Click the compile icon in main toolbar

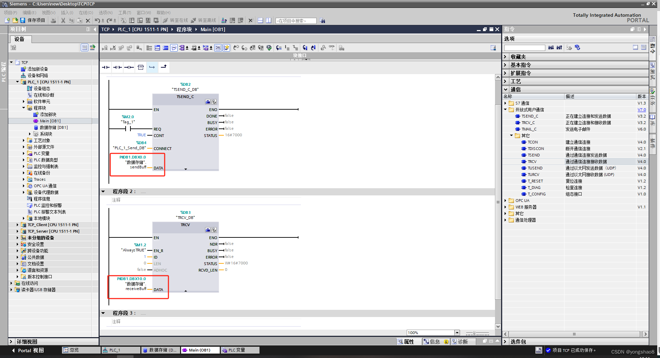pos(123,20)
